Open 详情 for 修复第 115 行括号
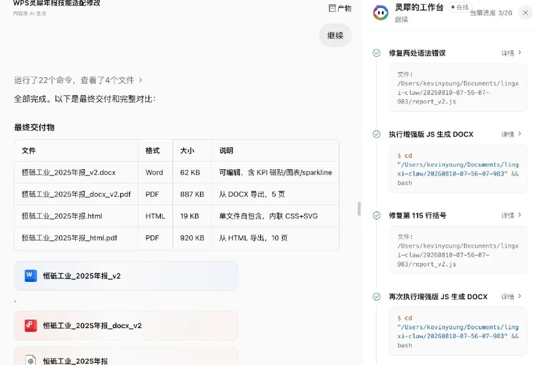Screen dimensions: 538x365 [x=508, y=215]
